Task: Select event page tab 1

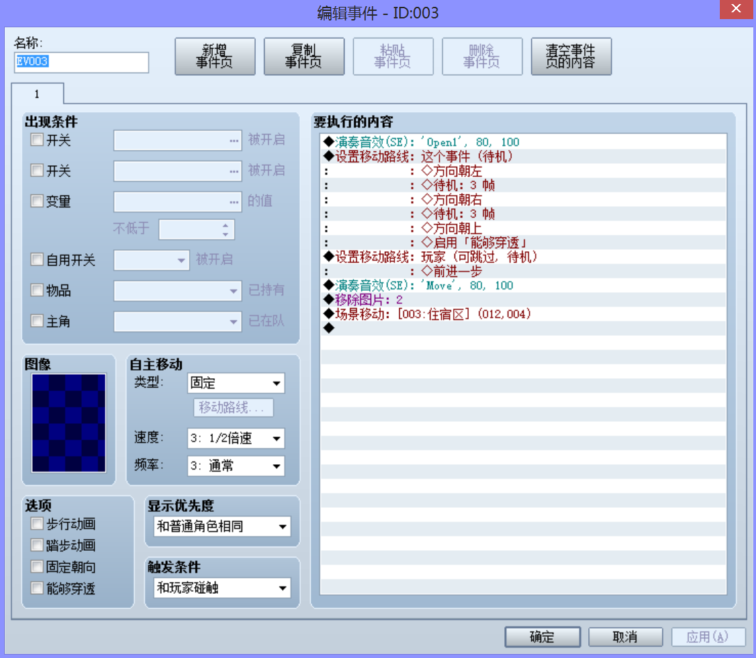Action: click(37, 94)
